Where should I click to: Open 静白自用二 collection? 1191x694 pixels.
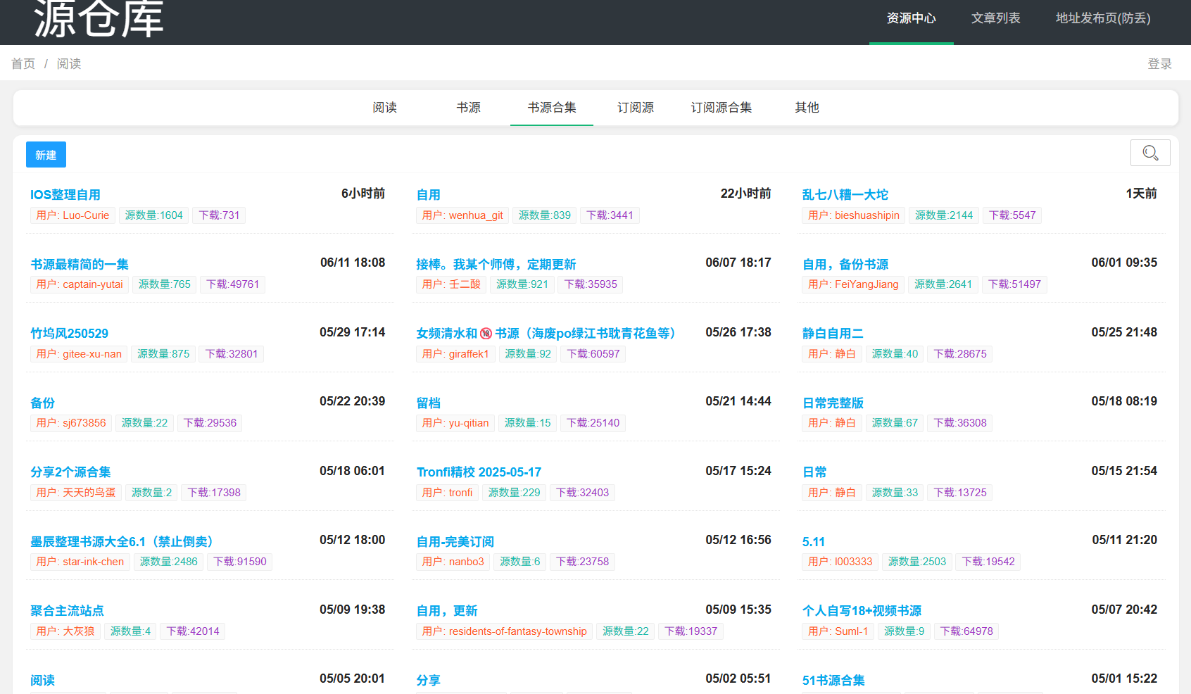coord(833,334)
